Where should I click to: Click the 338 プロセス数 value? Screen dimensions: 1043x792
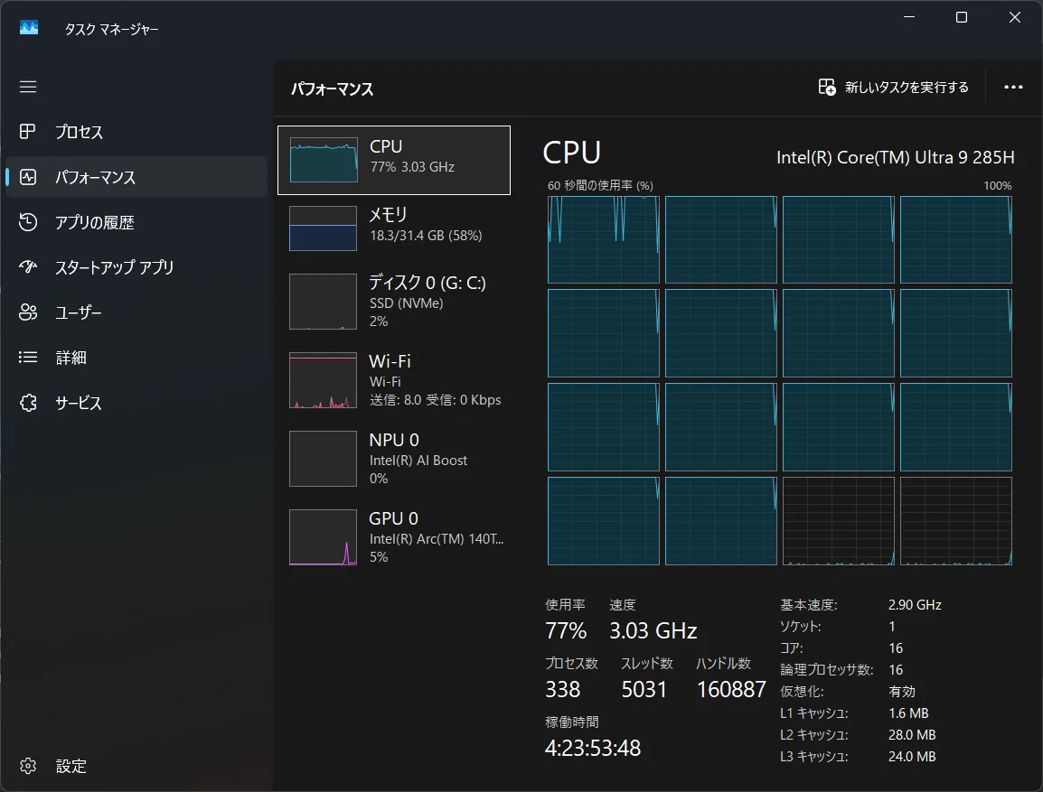point(563,690)
